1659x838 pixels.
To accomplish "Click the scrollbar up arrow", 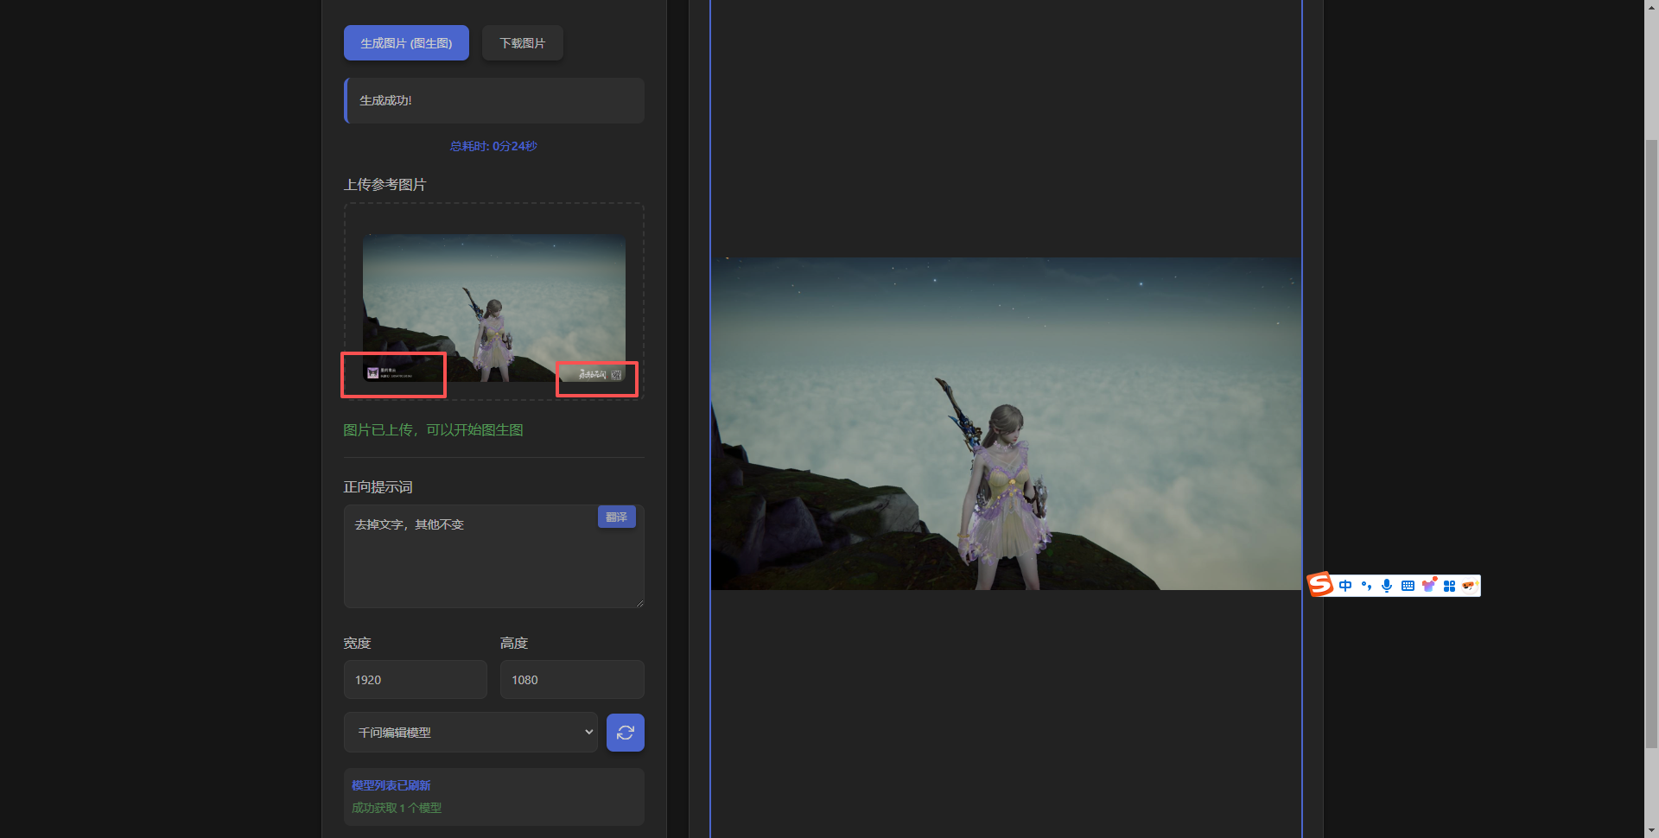I will (x=1651, y=7).
